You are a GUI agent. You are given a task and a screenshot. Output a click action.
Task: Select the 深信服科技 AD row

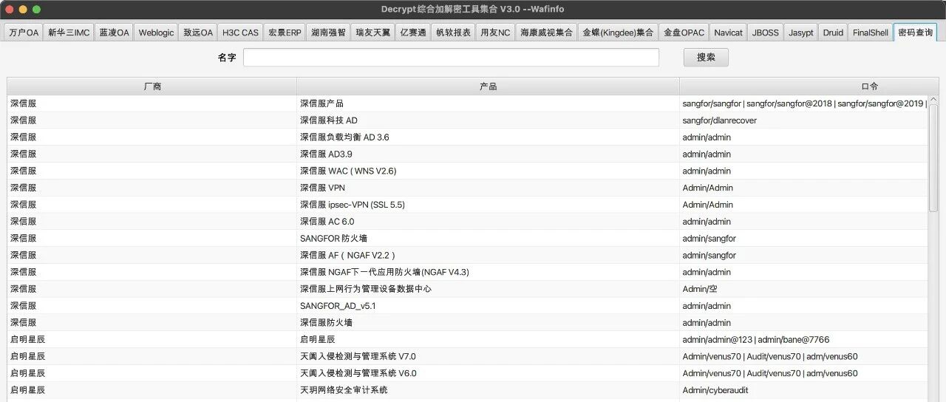click(x=468, y=120)
